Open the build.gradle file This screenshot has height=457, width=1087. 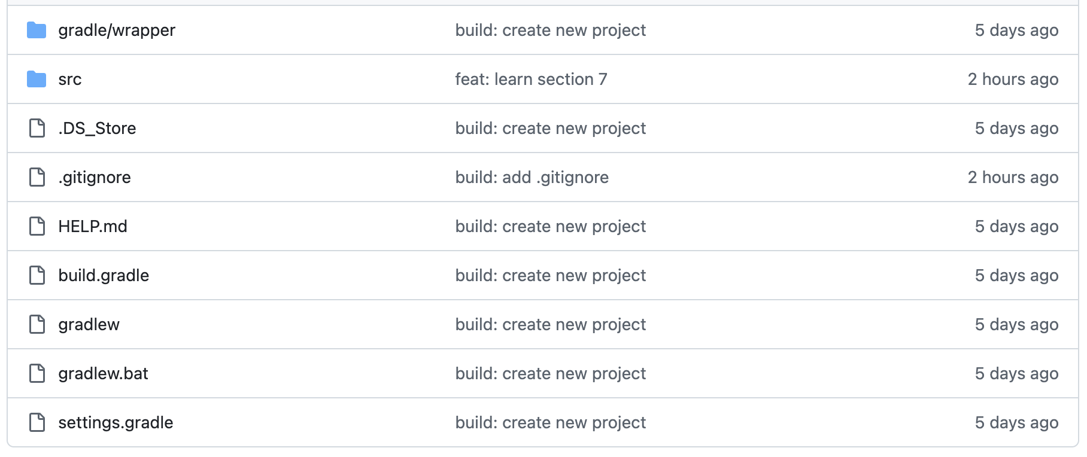tap(104, 275)
